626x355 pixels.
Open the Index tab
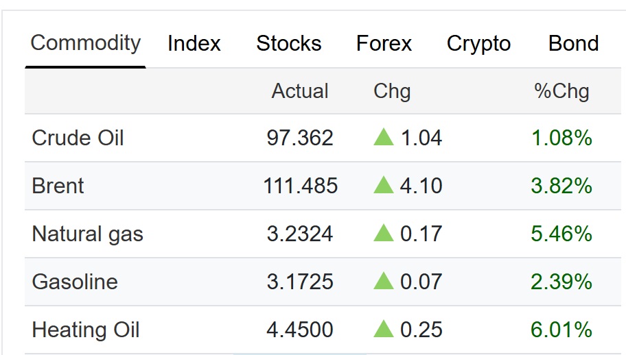pyautogui.click(x=194, y=43)
